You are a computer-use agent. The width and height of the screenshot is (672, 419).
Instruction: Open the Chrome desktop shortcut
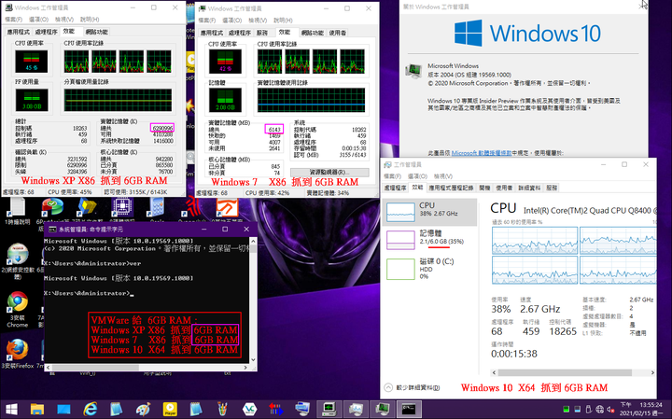17,309
